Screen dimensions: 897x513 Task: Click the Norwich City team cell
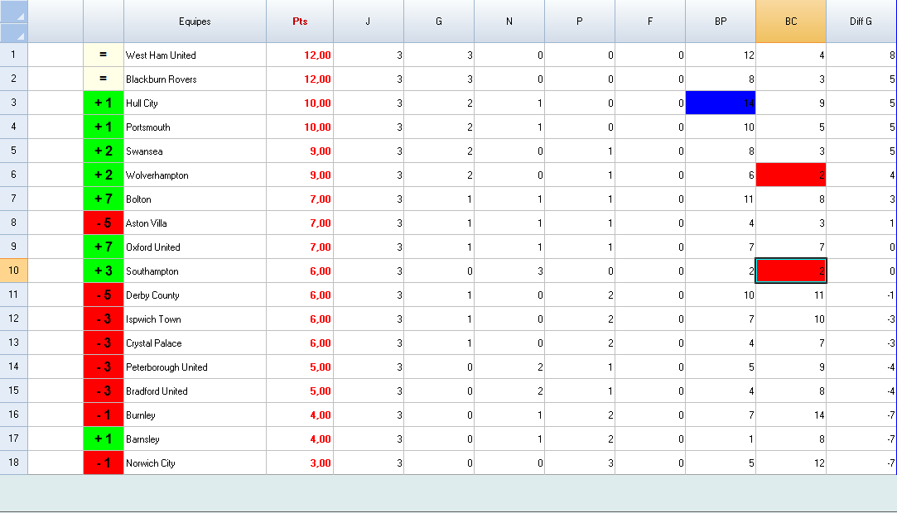[x=195, y=463]
